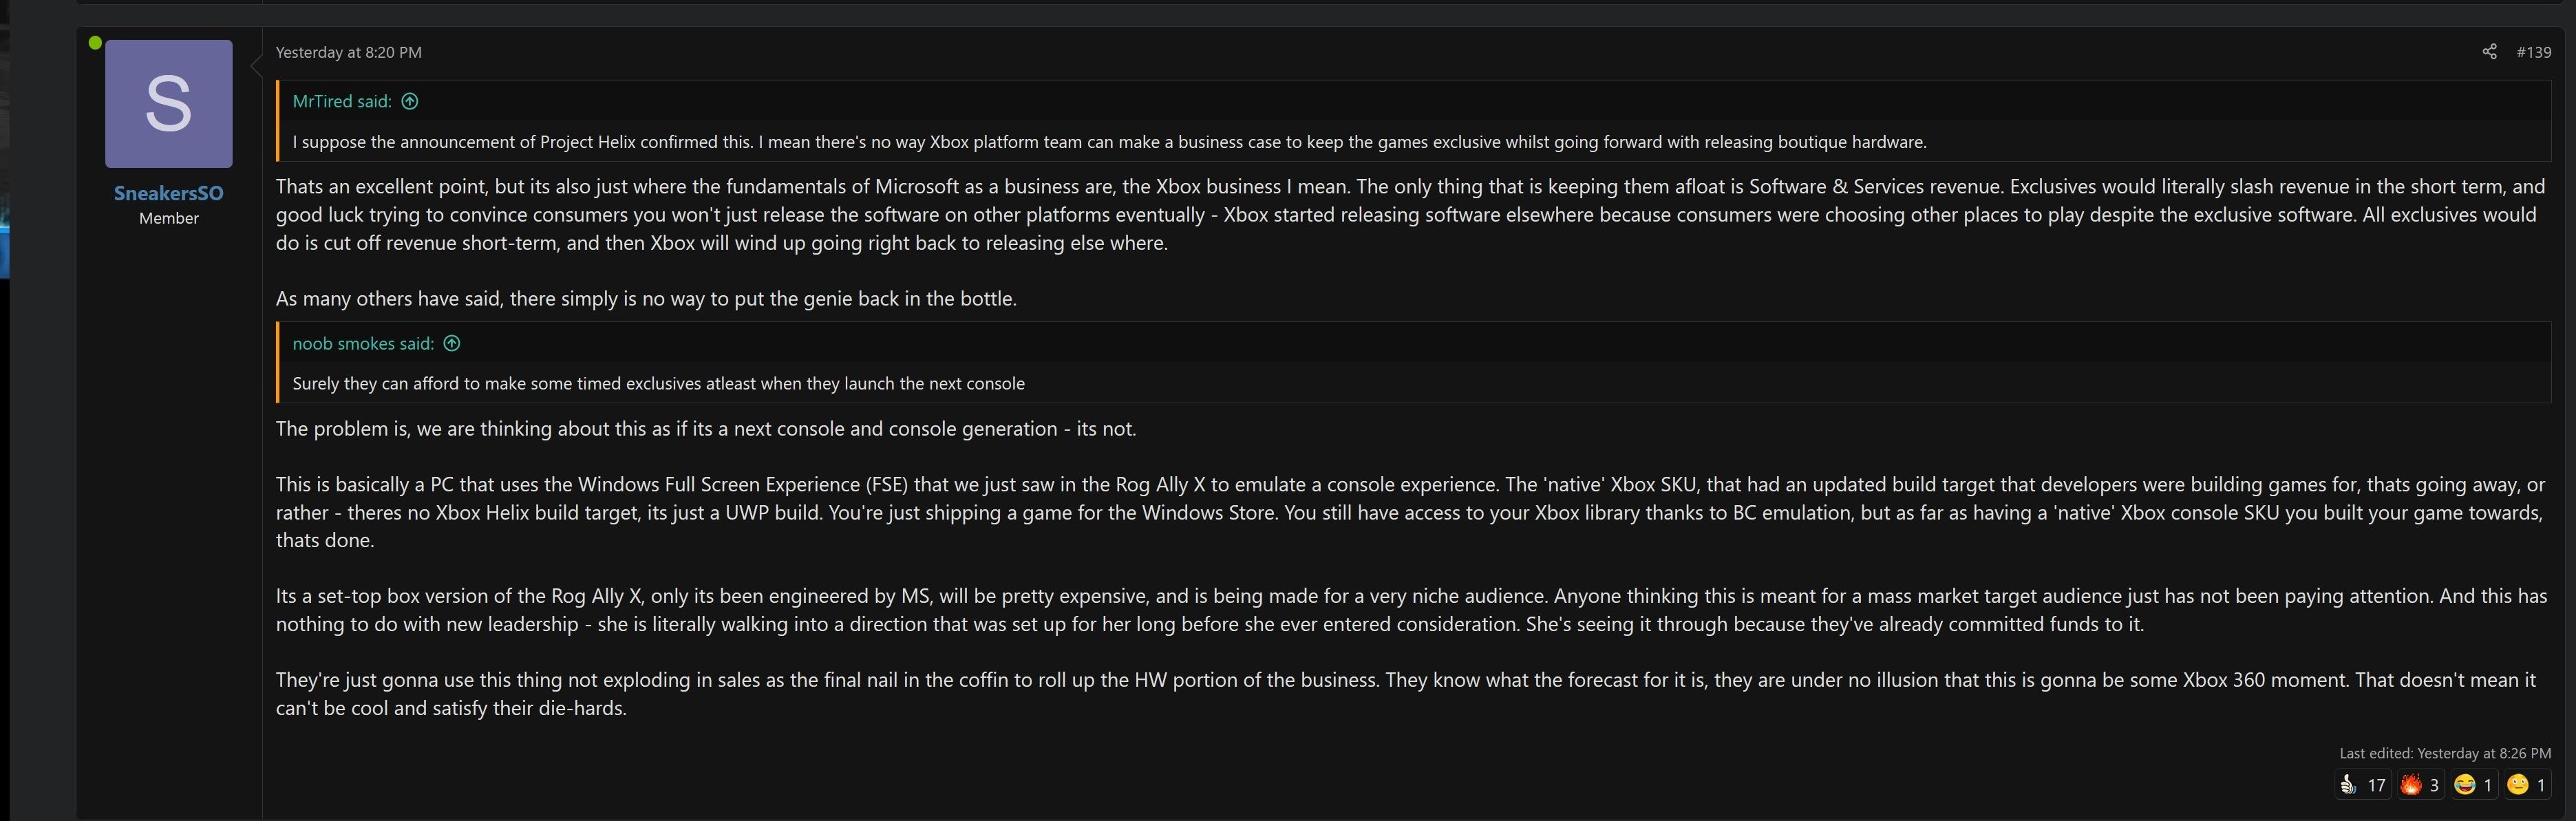This screenshot has width=2576, height=821.
Task: Open the SneakersSO username profile link
Action: point(168,193)
